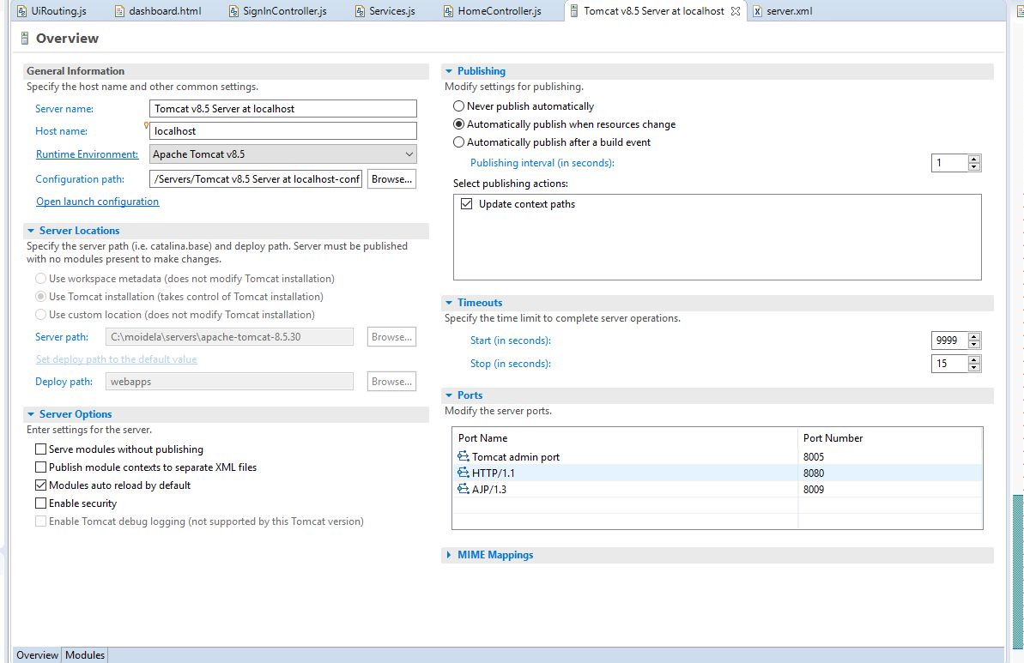Open the Modules bottom tab
The height and width of the screenshot is (663, 1024).
click(x=85, y=655)
